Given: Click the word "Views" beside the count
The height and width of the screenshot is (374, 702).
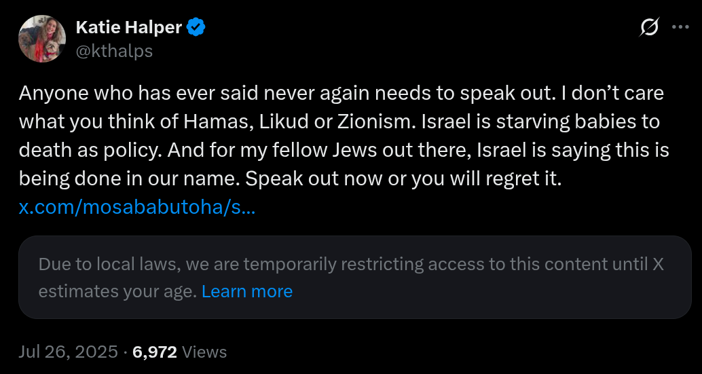Looking at the screenshot, I should point(205,352).
